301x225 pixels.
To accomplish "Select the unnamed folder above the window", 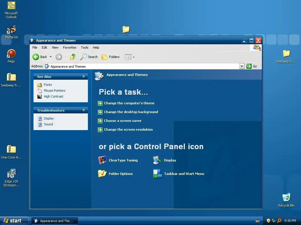I will tap(126, 29).
